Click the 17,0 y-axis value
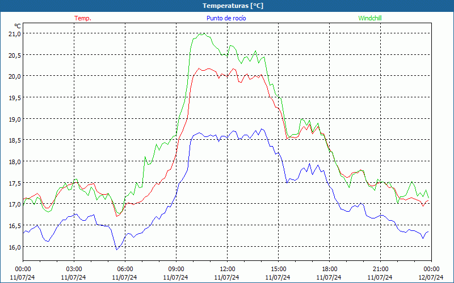 coord(15,204)
